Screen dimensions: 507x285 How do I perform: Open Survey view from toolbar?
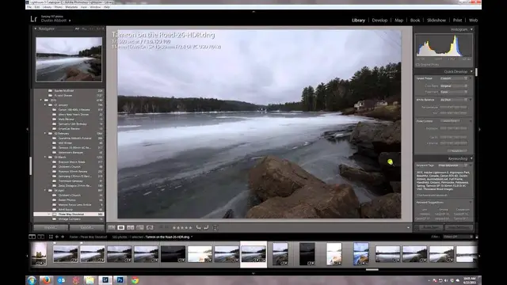tap(140, 228)
